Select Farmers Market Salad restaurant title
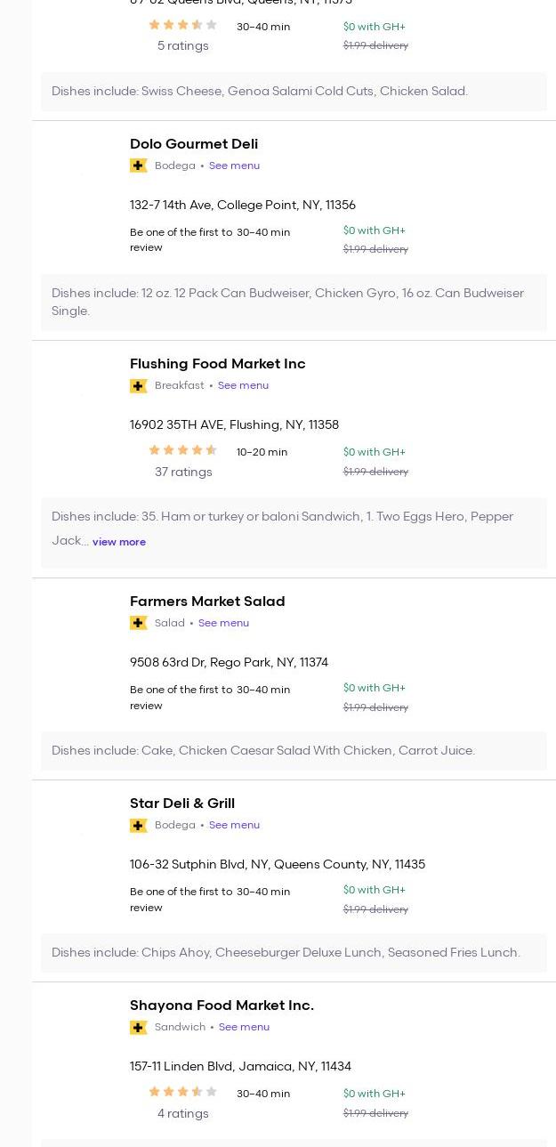This screenshot has height=1147, width=556. pyautogui.click(x=207, y=602)
